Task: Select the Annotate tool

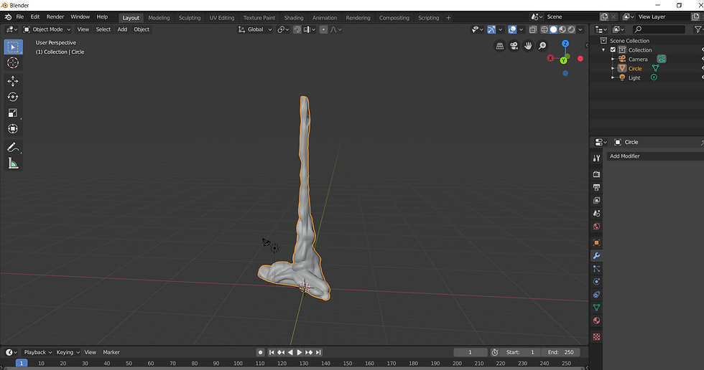Action: (x=13, y=148)
